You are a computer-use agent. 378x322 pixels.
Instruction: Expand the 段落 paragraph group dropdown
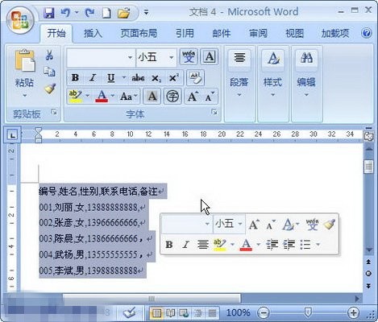tap(239, 95)
